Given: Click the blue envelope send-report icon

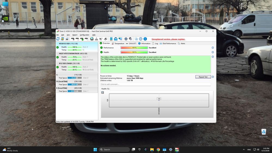Looking at the screenshot, I should pos(116,39).
